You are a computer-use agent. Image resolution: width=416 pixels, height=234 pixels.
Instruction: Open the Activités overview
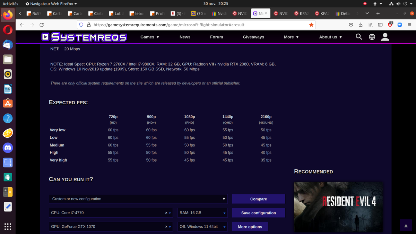10,3
